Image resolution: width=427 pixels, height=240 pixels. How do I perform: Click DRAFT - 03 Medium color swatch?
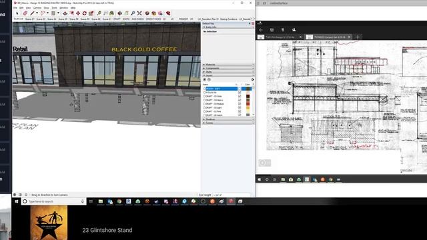point(248,104)
